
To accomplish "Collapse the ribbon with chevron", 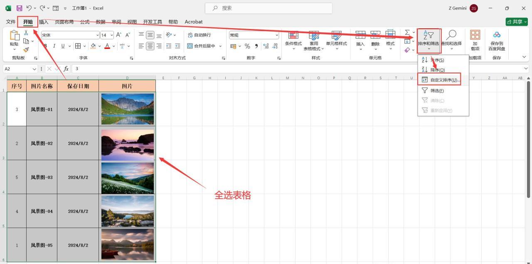I will coord(524,57).
